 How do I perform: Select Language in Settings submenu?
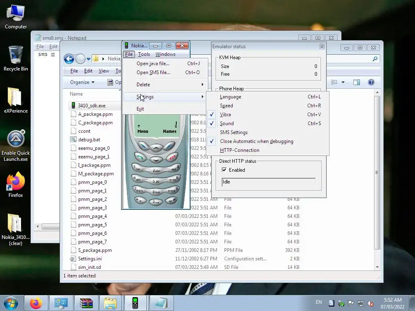pos(267,97)
